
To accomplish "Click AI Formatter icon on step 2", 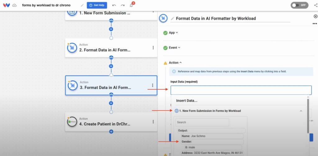I will [x=72, y=48].
